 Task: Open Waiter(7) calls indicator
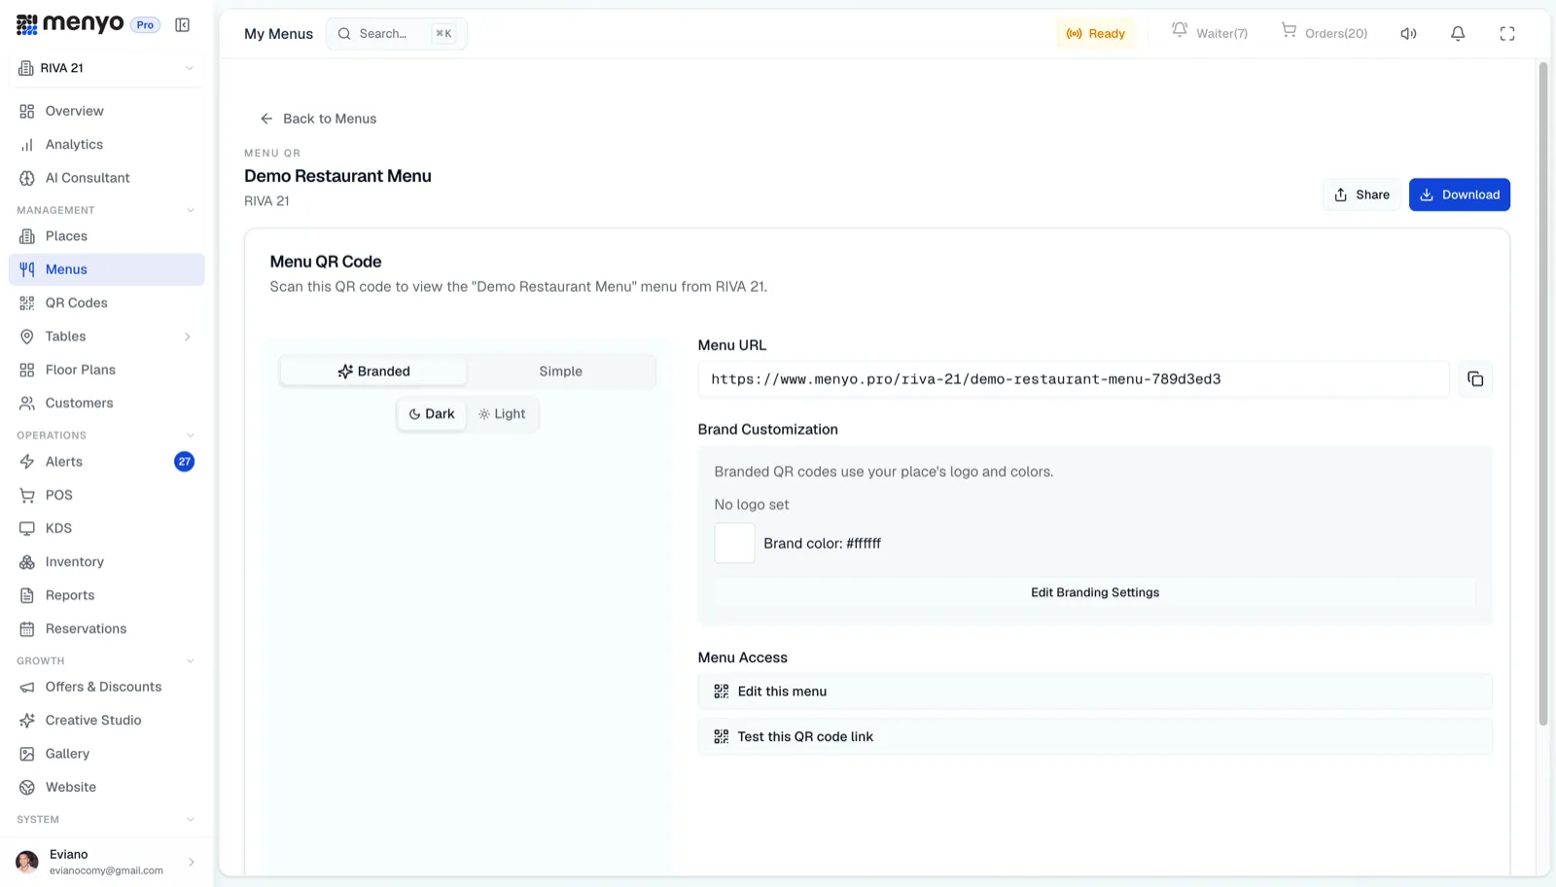point(1209,33)
